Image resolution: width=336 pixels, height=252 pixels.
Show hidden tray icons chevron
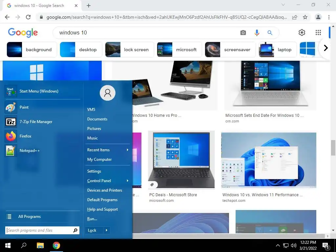pos(278,245)
